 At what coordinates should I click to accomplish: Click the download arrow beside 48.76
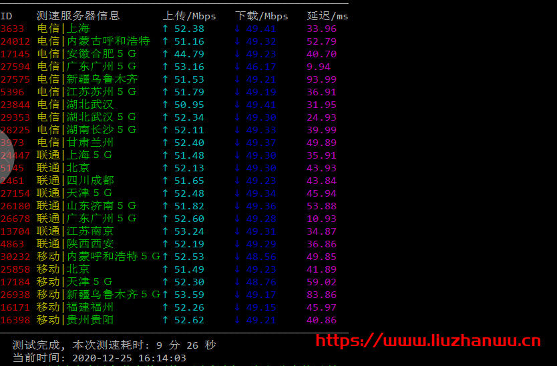click(x=237, y=282)
